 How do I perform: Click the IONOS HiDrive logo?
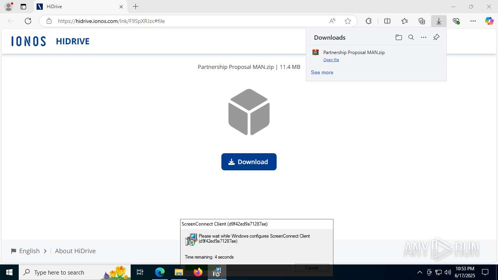click(51, 41)
